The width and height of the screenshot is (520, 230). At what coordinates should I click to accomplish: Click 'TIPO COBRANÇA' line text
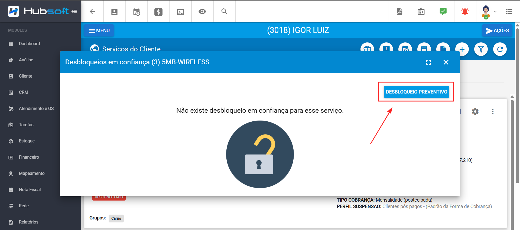(385, 200)
